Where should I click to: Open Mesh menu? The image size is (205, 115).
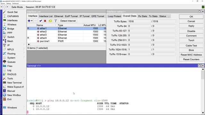point(10,41)
